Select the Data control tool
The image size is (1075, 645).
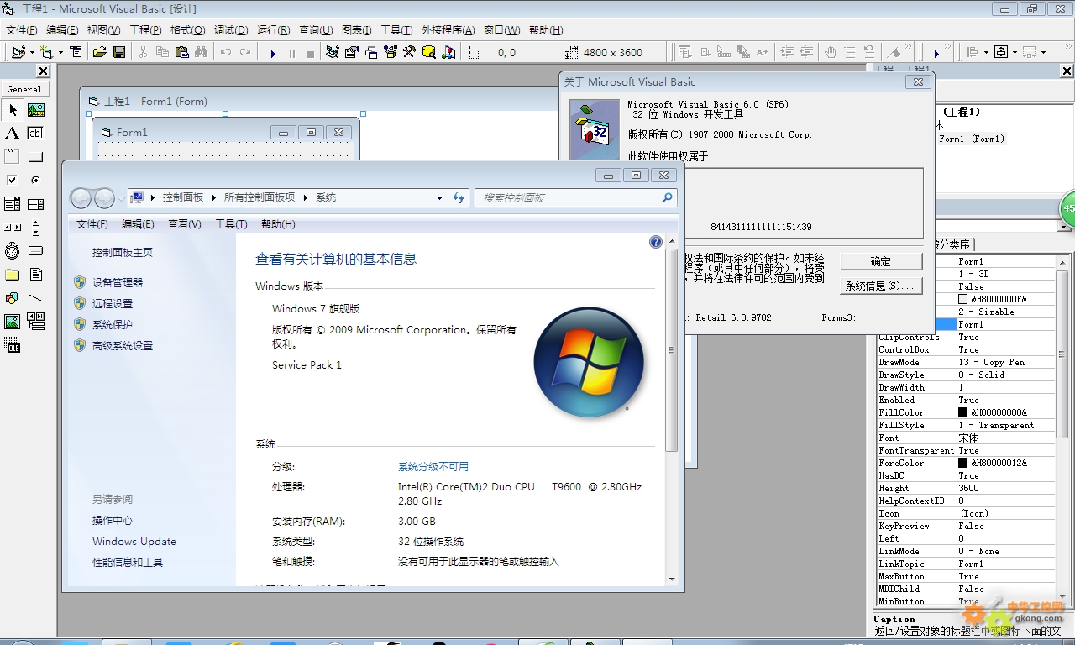point(36,322)
